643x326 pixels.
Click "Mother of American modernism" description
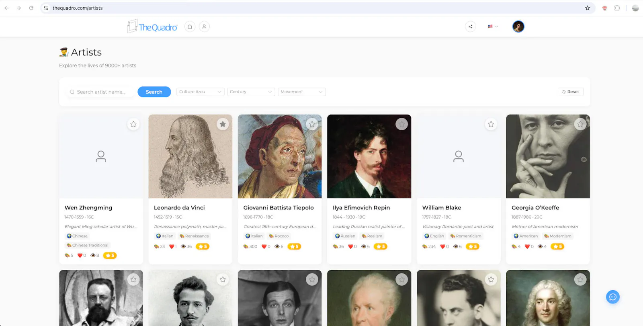[545, 227]
